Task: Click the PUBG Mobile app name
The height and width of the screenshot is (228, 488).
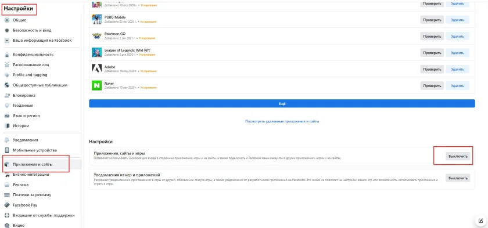Action: [115, 17]
